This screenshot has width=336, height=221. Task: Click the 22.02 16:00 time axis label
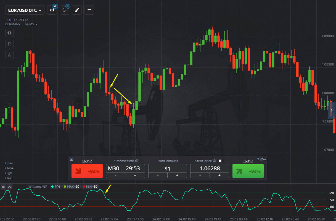point(57,219)
